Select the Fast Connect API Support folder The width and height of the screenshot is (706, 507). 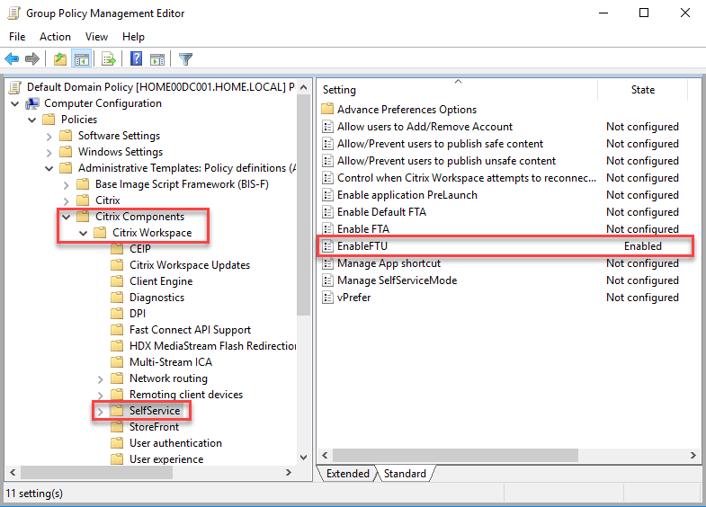[190, 330]
